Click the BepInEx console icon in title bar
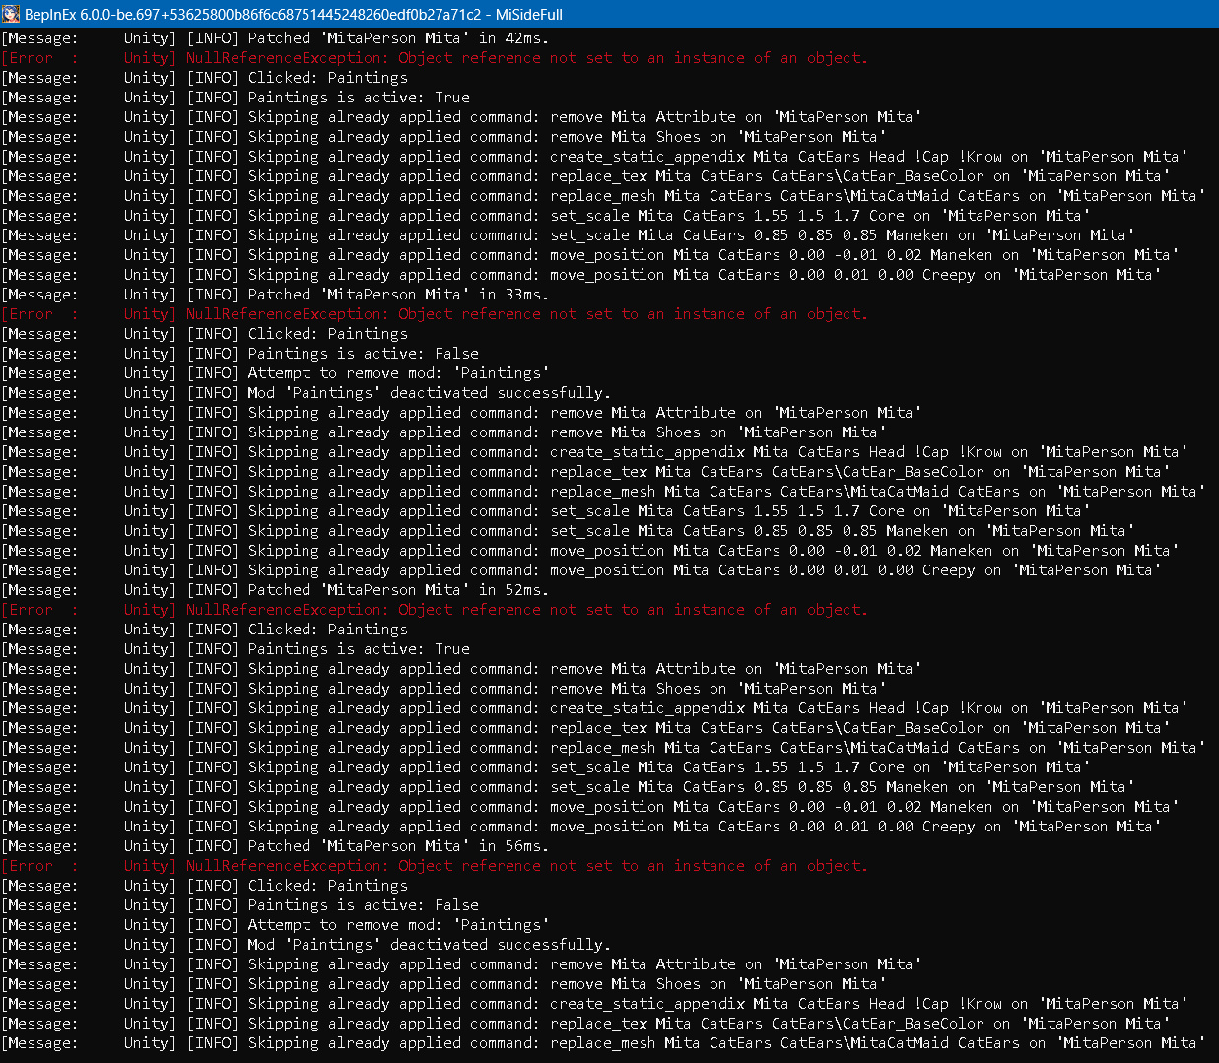Screen dimensions: 1219x1063 pyautogui.click(x=11, y=14)
